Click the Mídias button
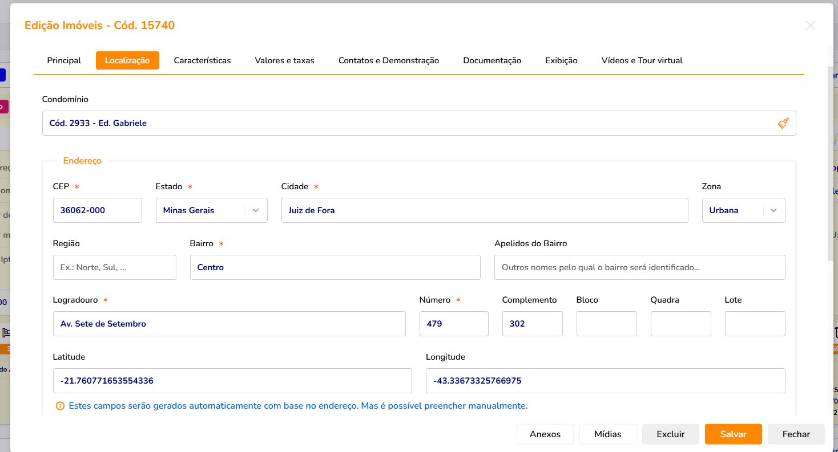 coord(607,434)
